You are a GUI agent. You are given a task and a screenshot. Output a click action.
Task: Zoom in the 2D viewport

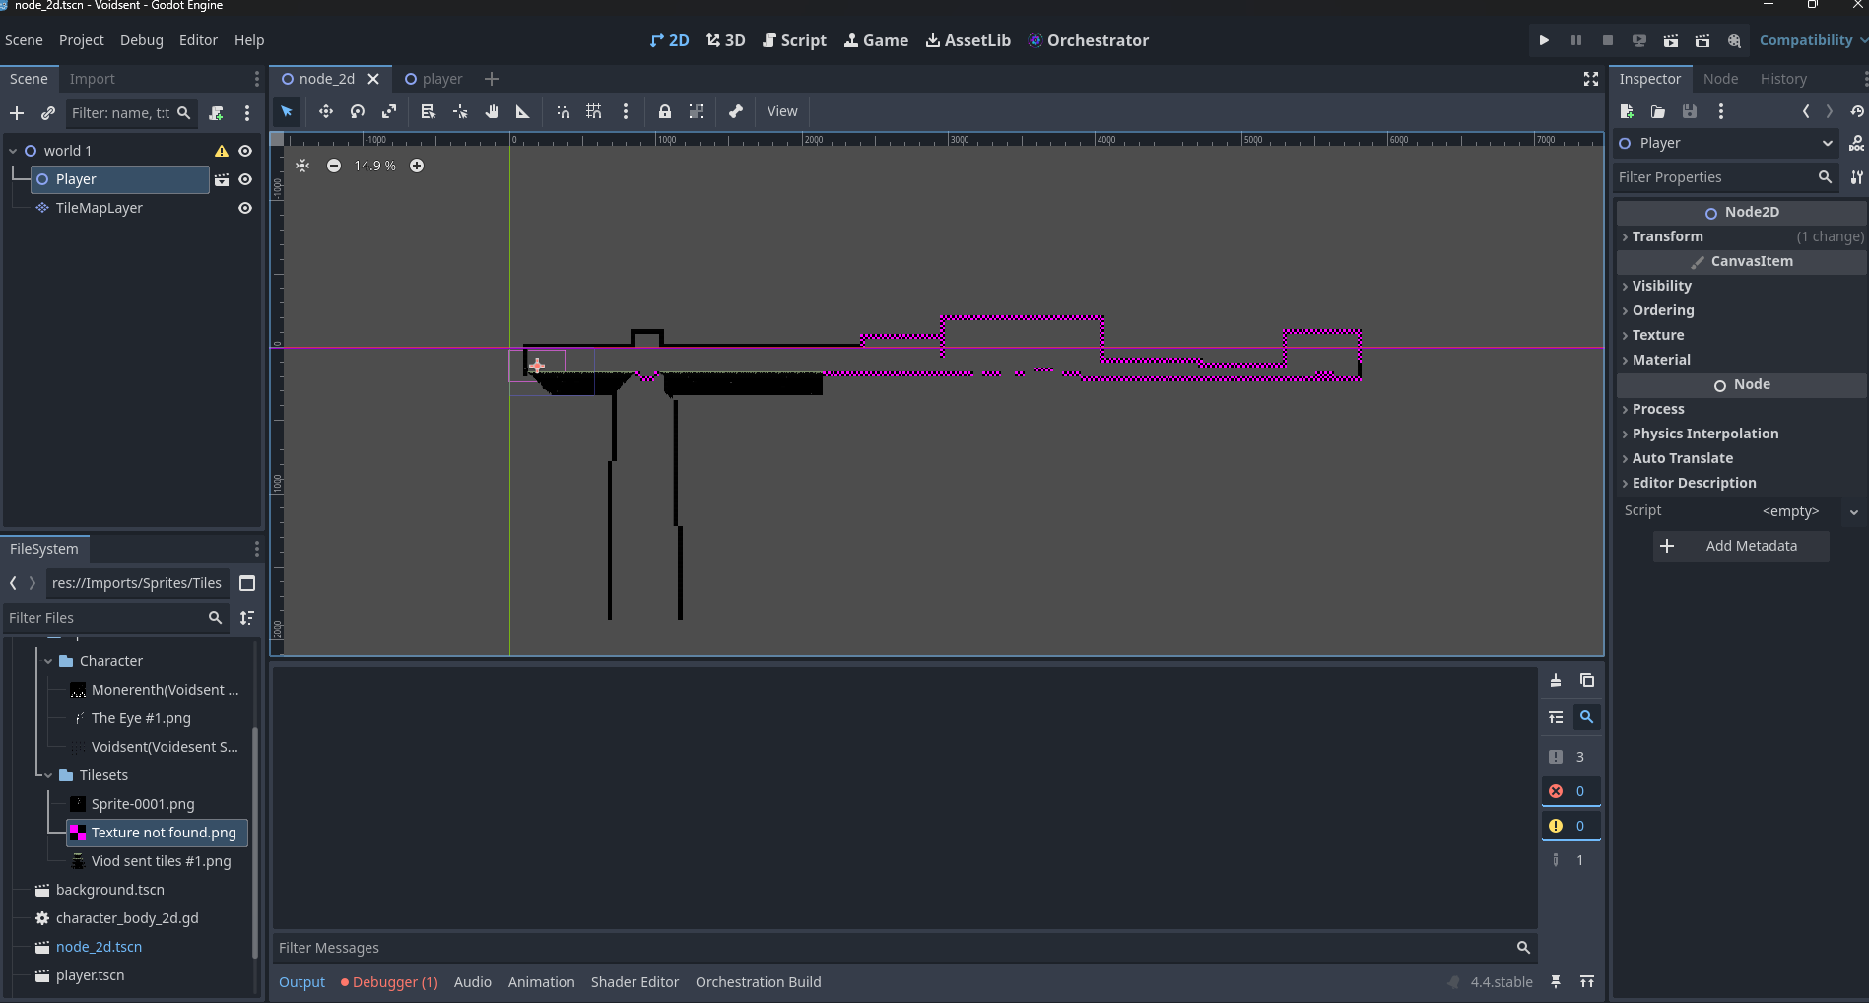417,166
